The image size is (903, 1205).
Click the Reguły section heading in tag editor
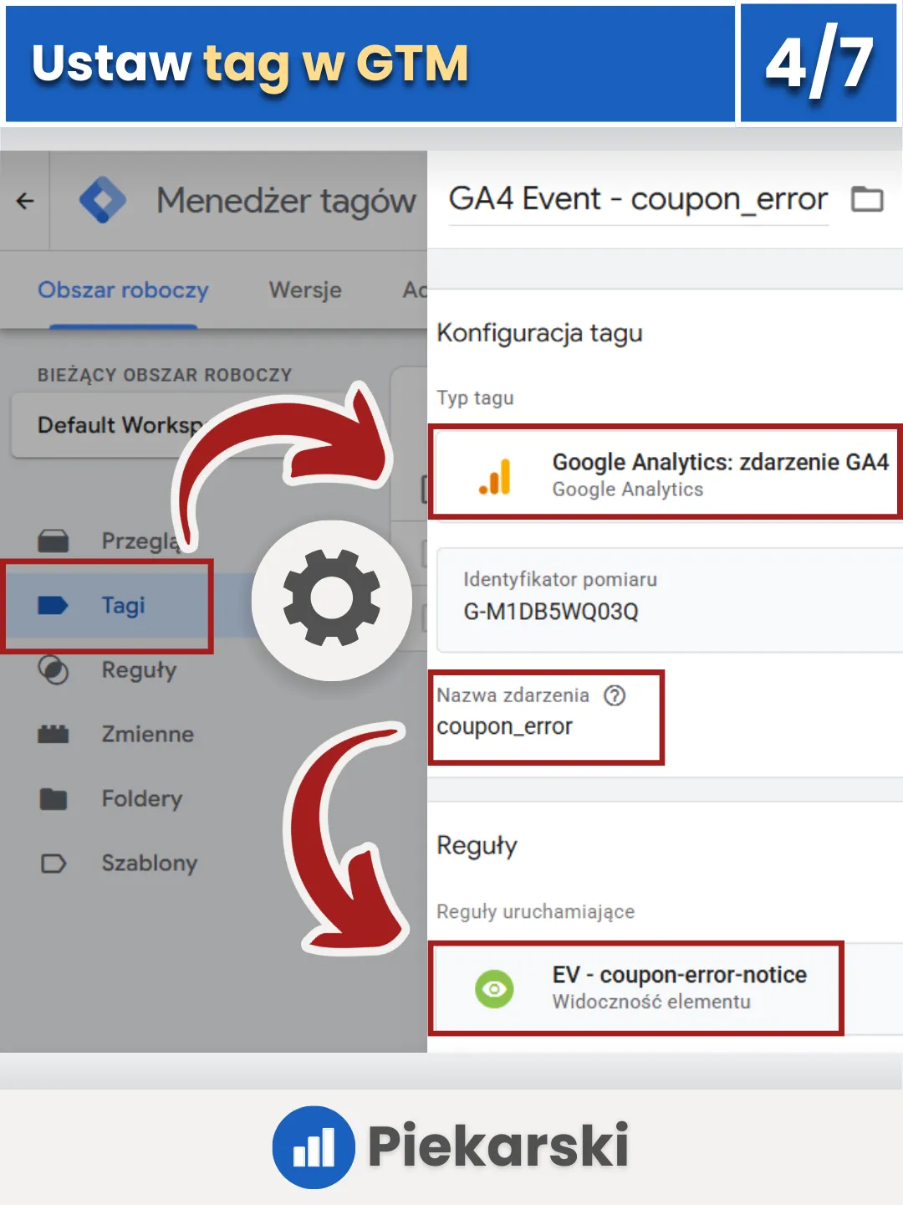tap(477, 846)
